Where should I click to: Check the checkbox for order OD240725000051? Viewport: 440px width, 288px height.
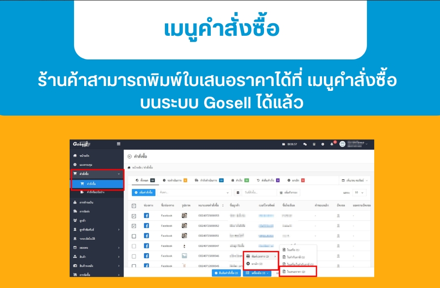134,236
